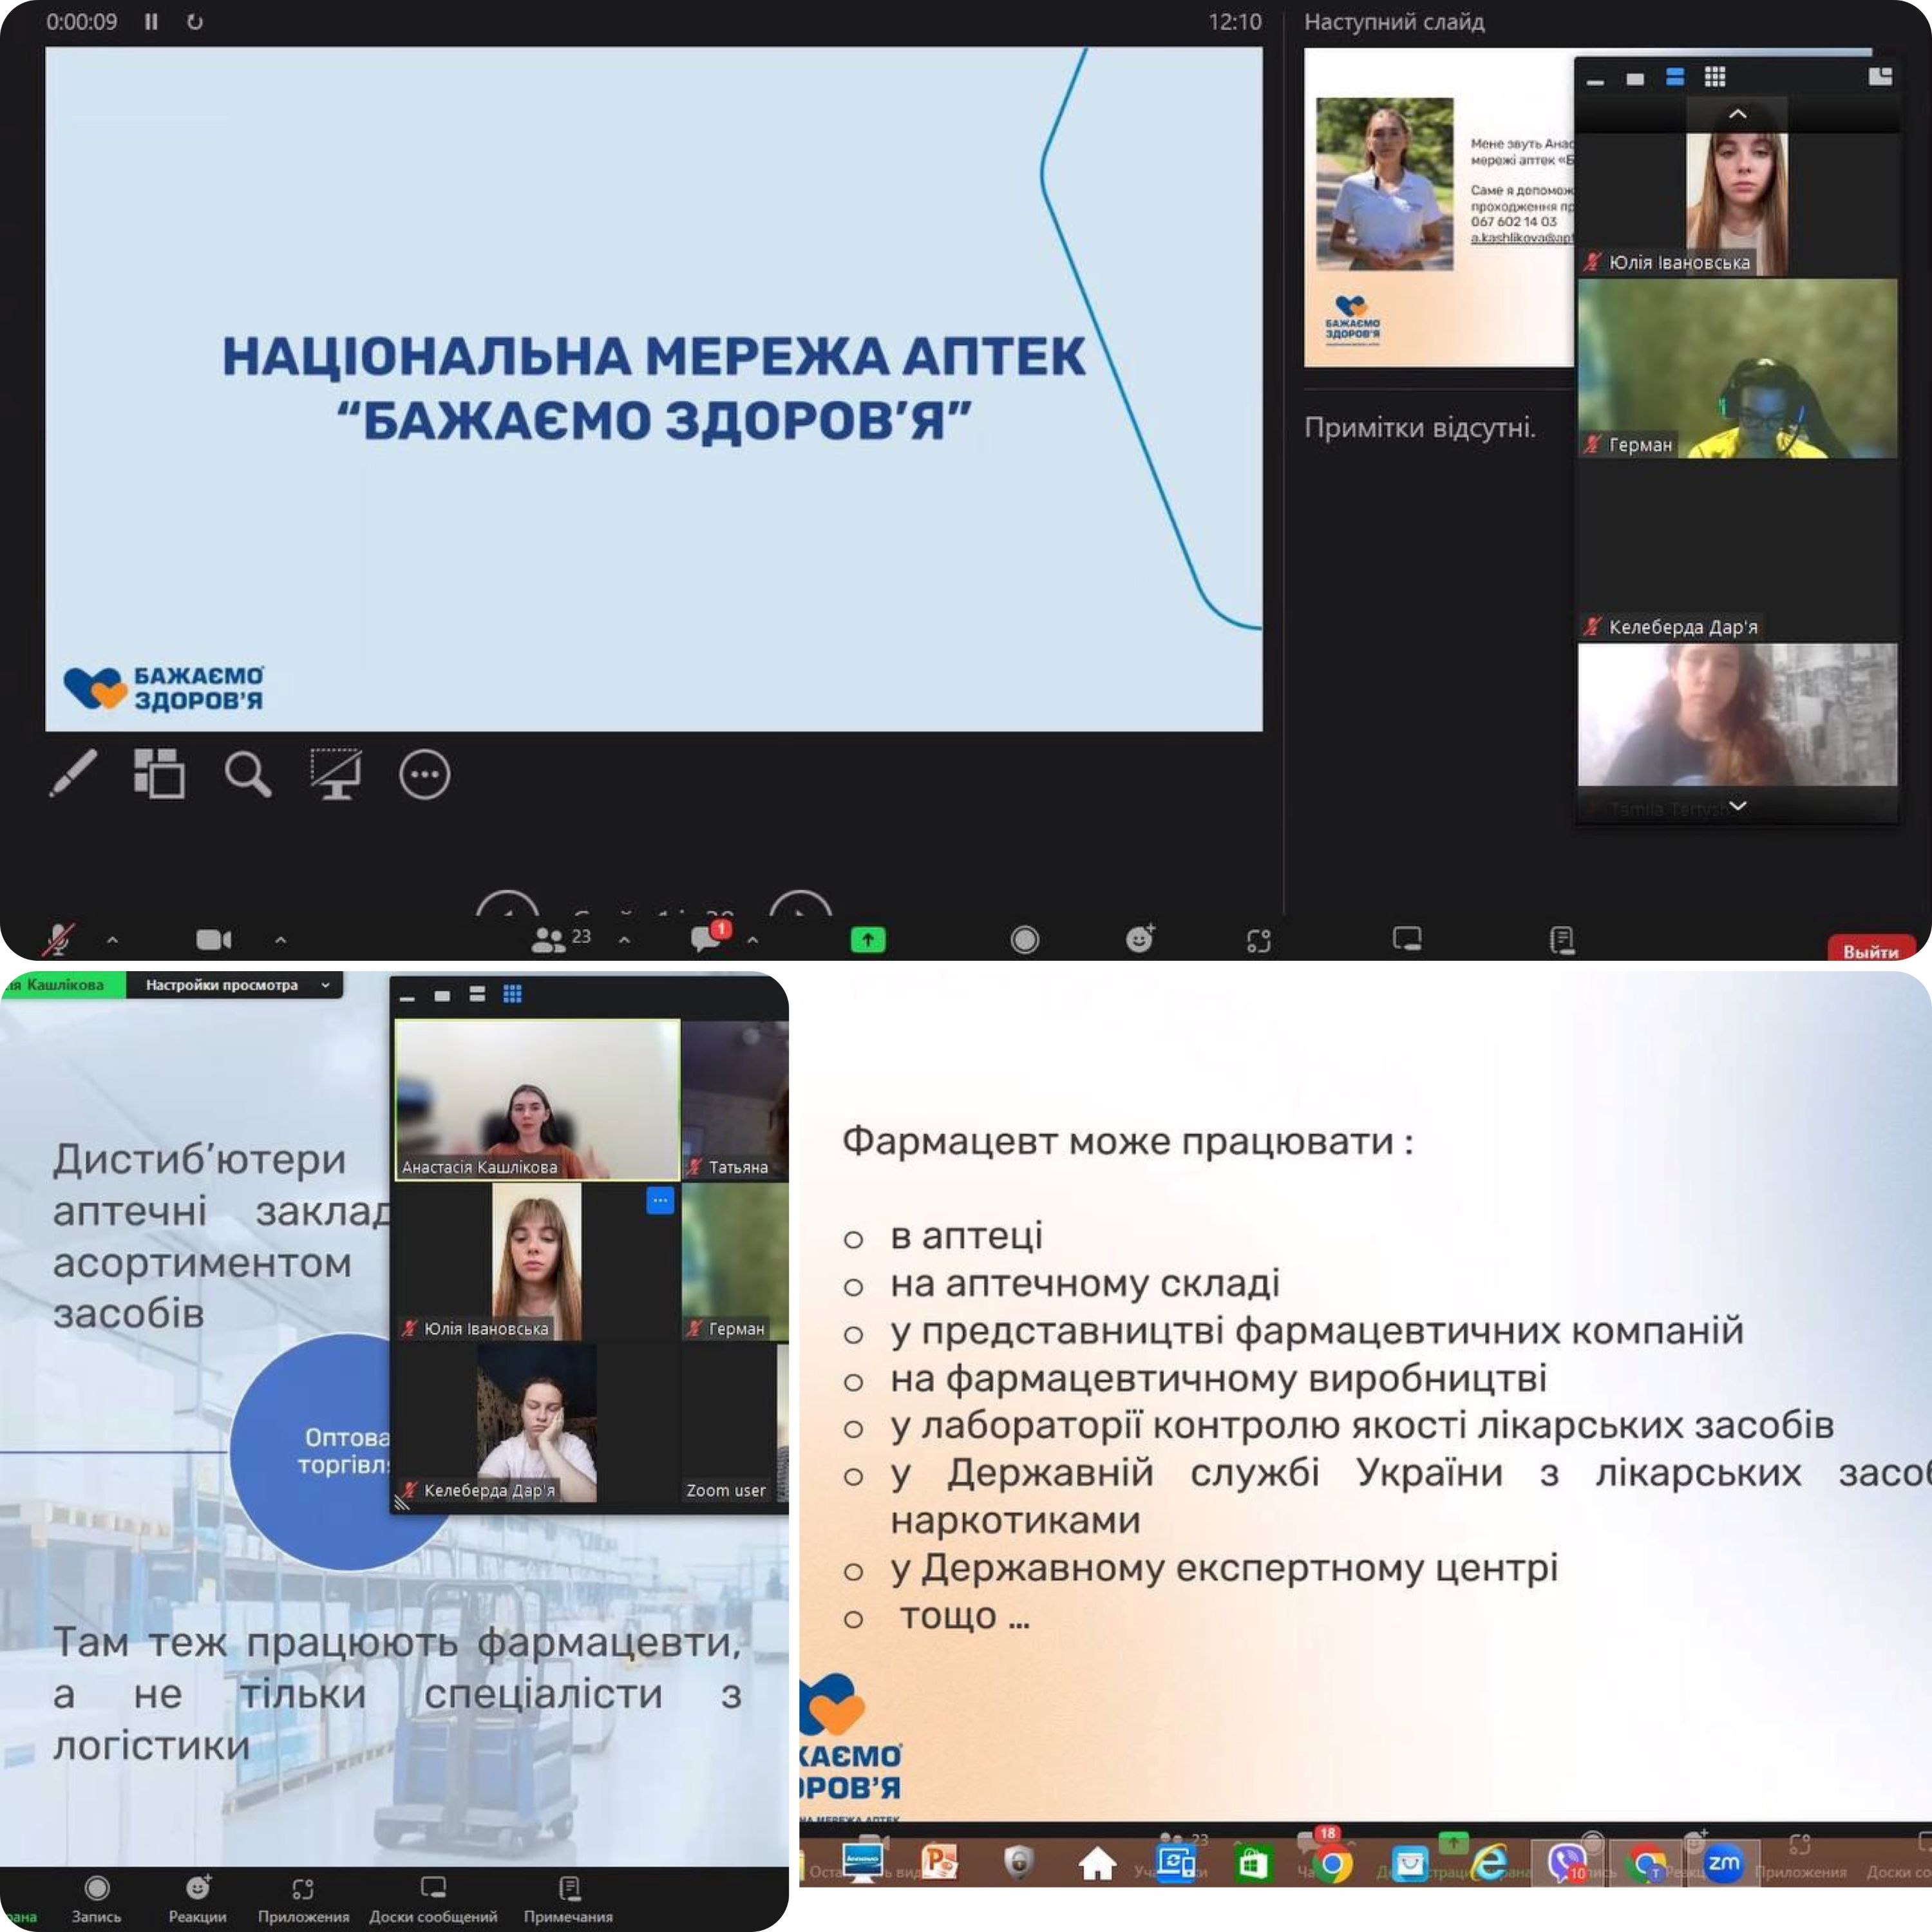This screenshot has width=1932, height=1932.
Task: Select Татьяна video tile in gallery
Action: coord(735,1100)
